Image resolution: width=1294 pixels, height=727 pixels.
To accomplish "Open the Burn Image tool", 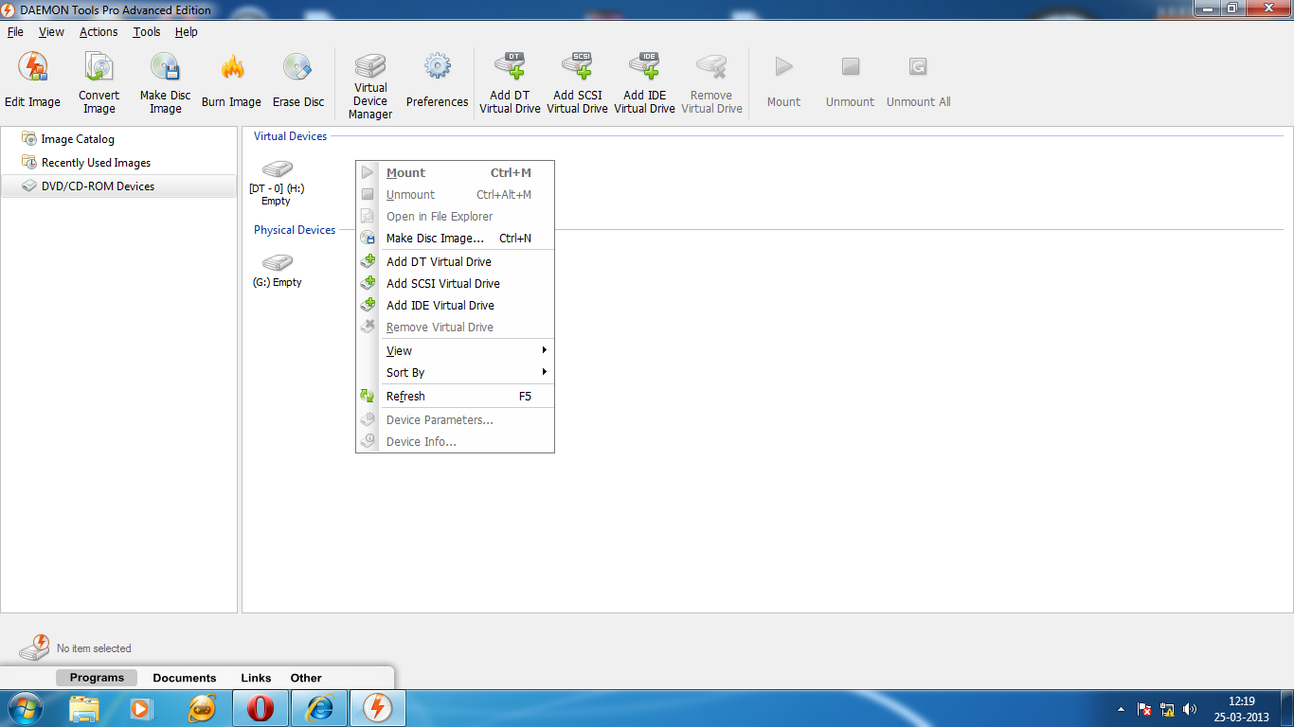I will [231, 80].
